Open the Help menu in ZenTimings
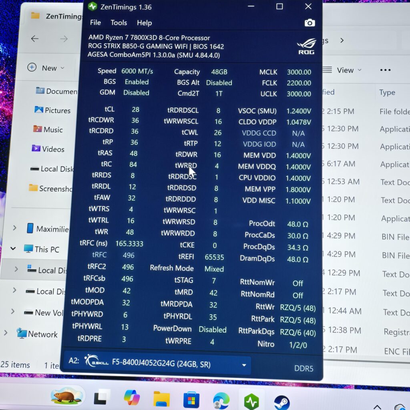410x410 pixels. click(144, 23)
